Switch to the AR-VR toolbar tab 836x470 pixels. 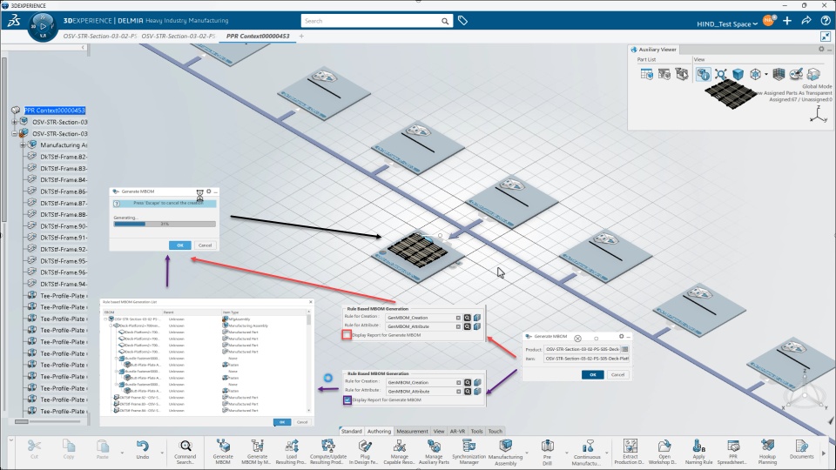pos(457,431)
